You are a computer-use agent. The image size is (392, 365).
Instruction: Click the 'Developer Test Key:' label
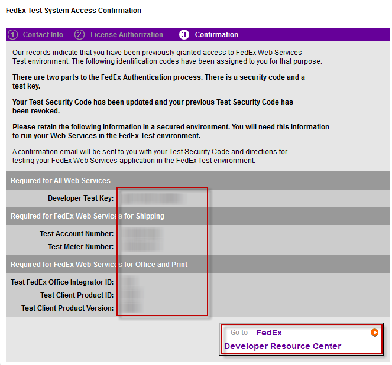[x=81, y=198]
